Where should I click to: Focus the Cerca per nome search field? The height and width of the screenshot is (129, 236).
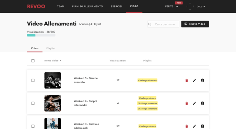tap(163, 24)
